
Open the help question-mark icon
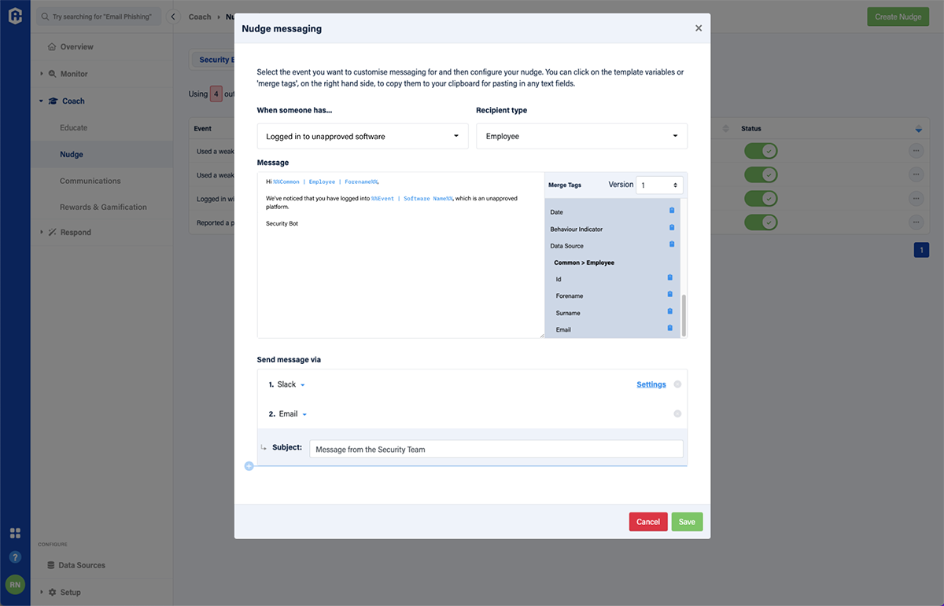[14, 556]
